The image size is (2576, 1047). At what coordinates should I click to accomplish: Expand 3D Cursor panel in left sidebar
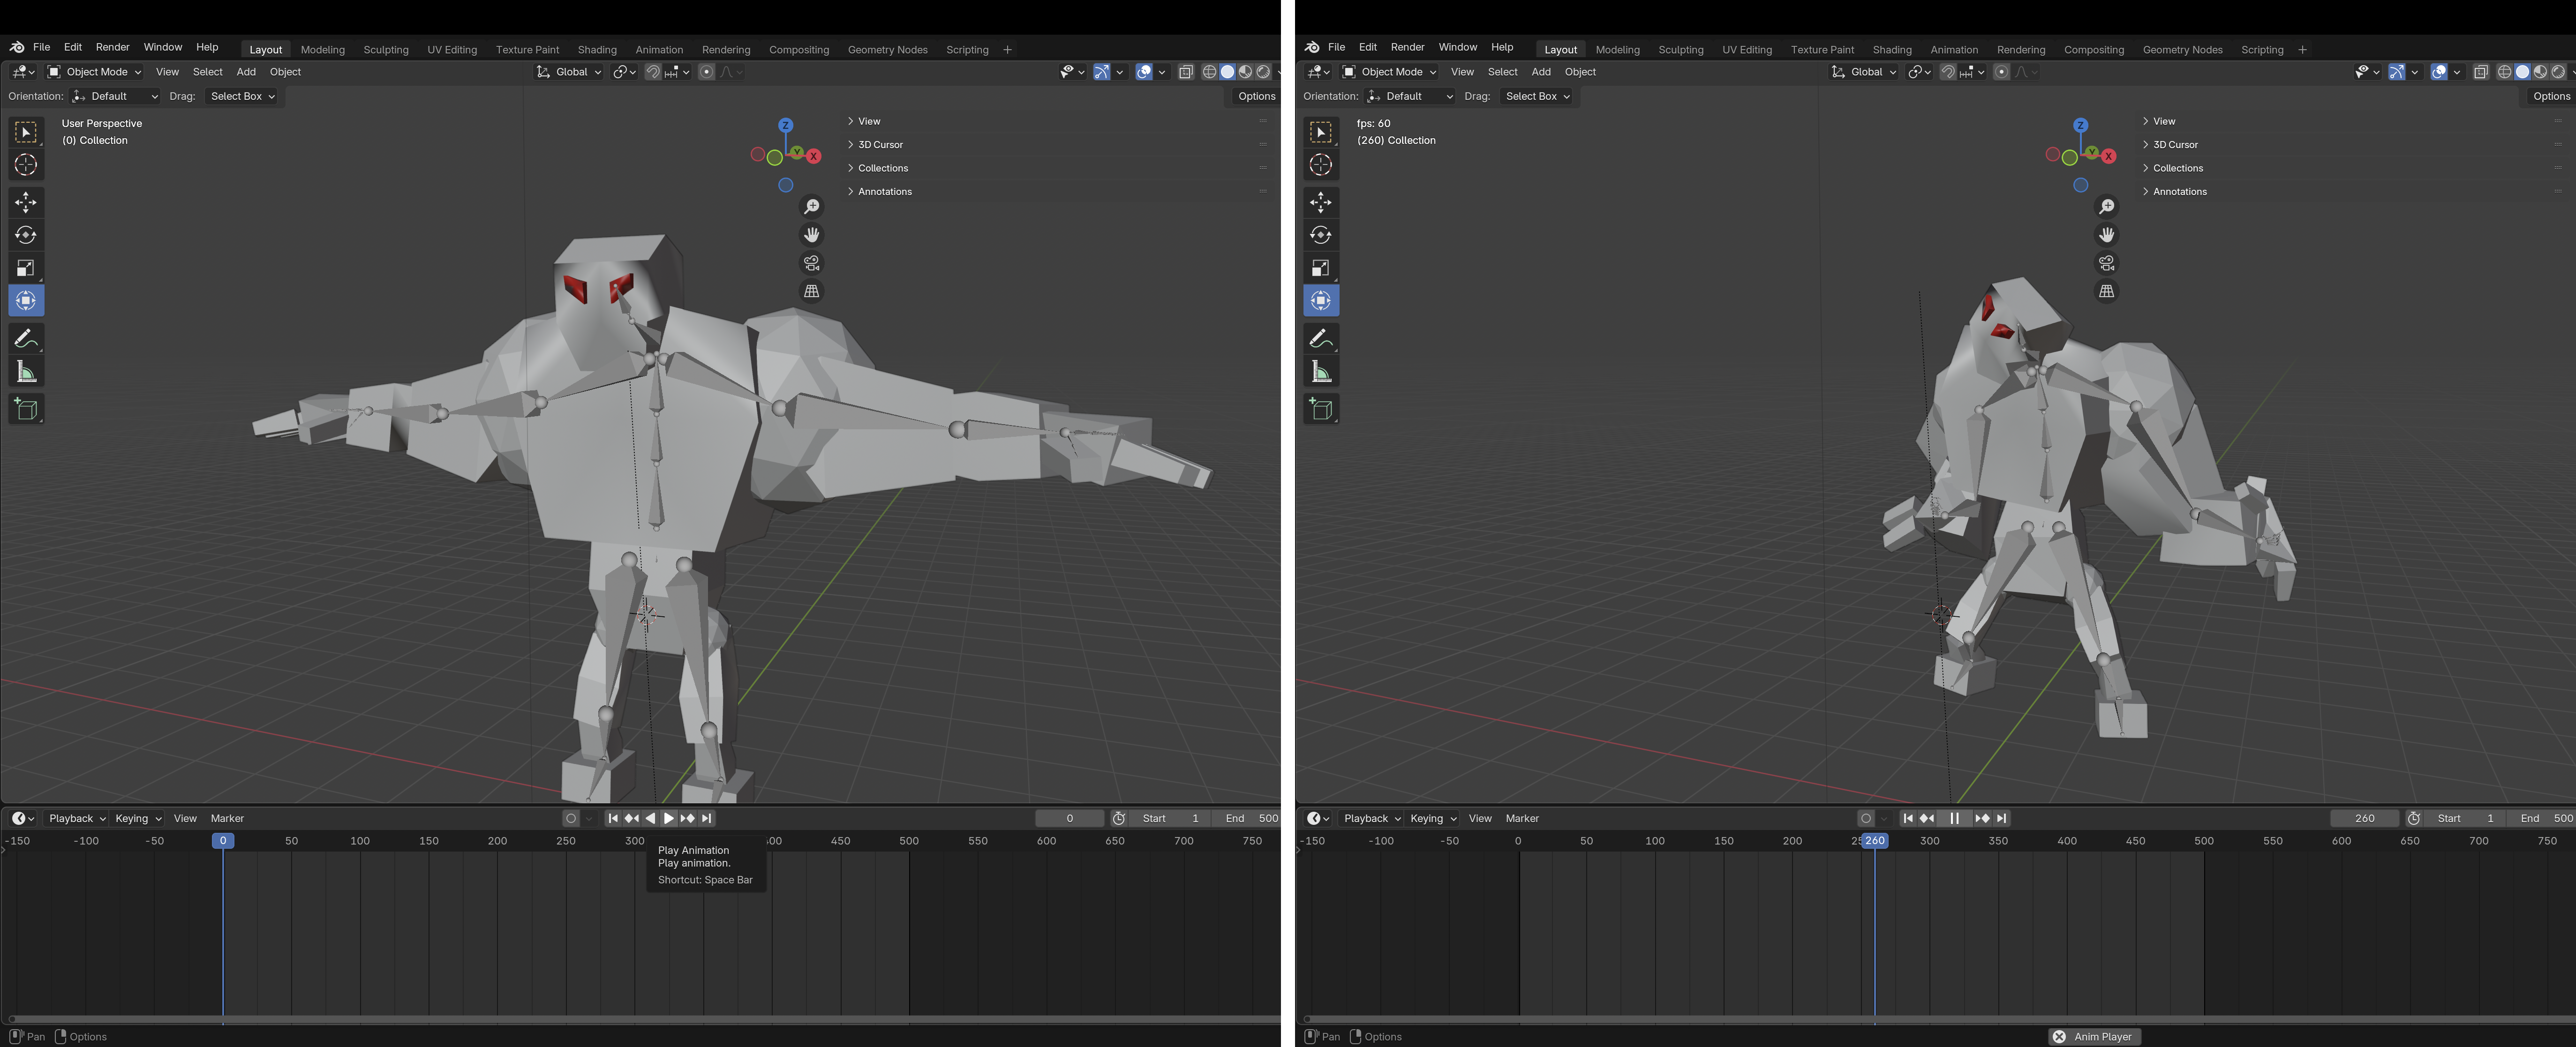click(x=880, y=144)
